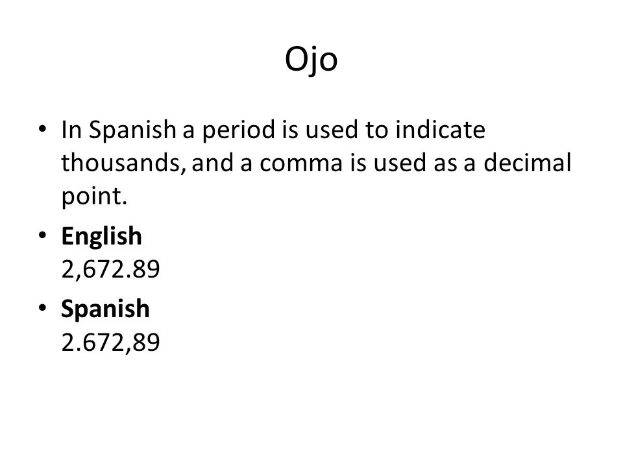Click the number 2.672,89
Viewport: 623px width, 467px height.
pos(110,342)
